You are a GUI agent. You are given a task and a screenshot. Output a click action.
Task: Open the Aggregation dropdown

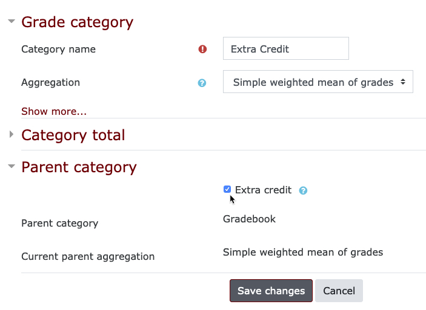click(x=318, y=82)
